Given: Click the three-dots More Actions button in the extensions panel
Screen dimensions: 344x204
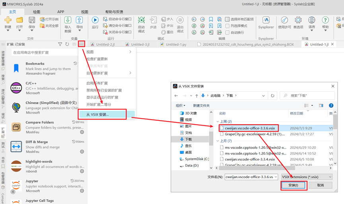Looking at the screenshot, I should tap(82, 44).
